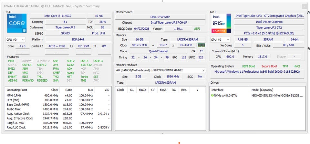Screen dimensions: 310x144
Task: Click the GPU clock value 600.0
Action: [x=230, y=57]
